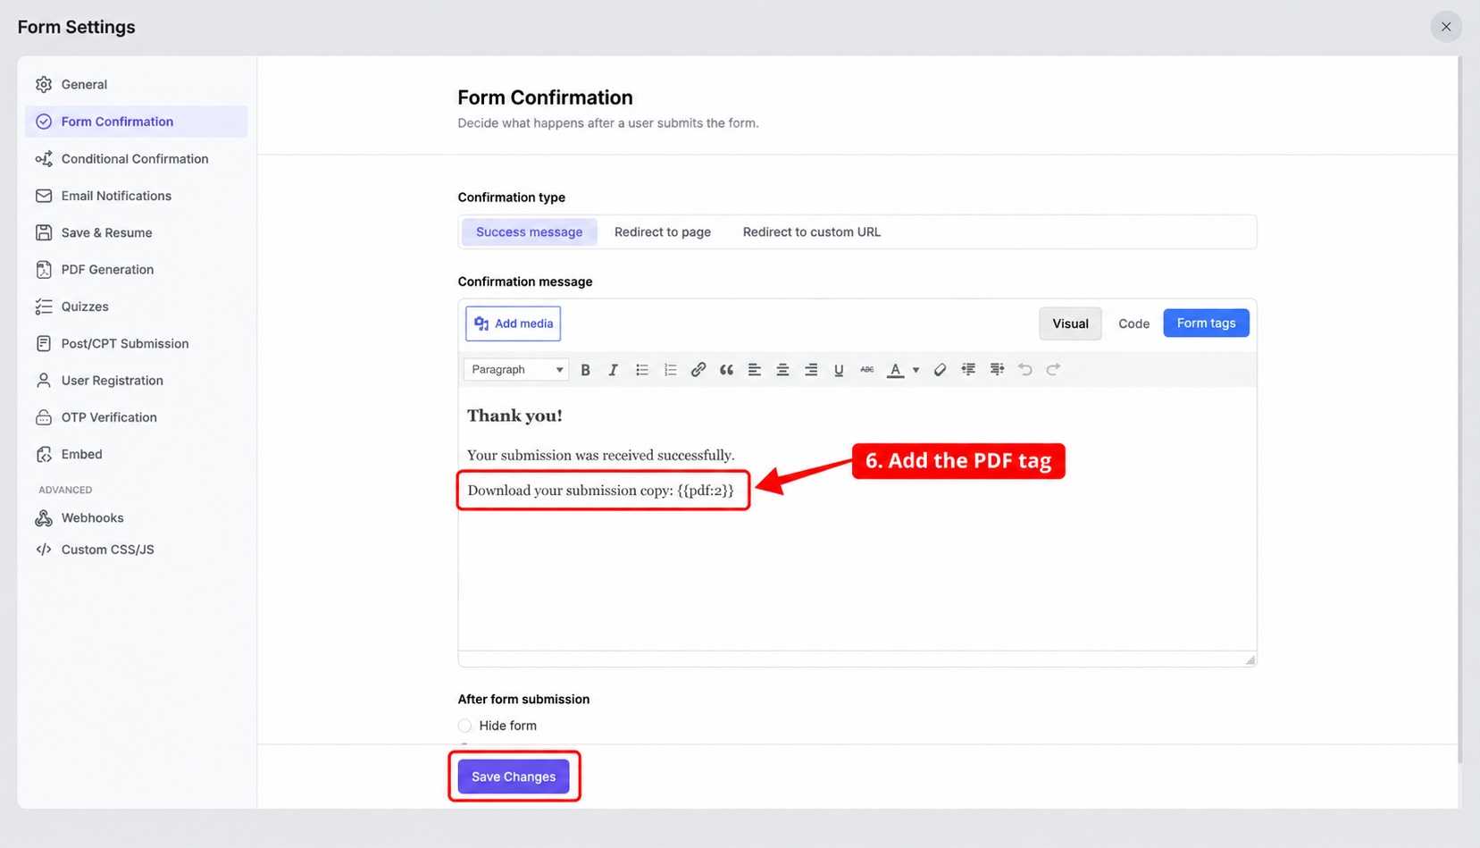The image size is (1480, 848).
Task: Decrease indent of the paragraph
Action: point(968,370)
